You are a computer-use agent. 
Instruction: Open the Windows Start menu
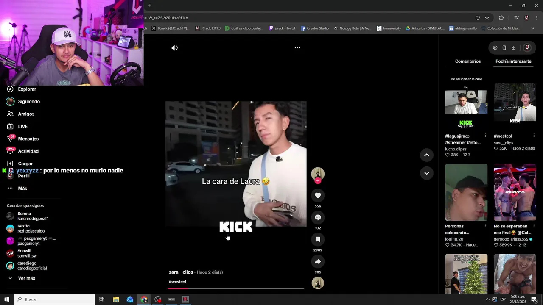coord(6,299)
